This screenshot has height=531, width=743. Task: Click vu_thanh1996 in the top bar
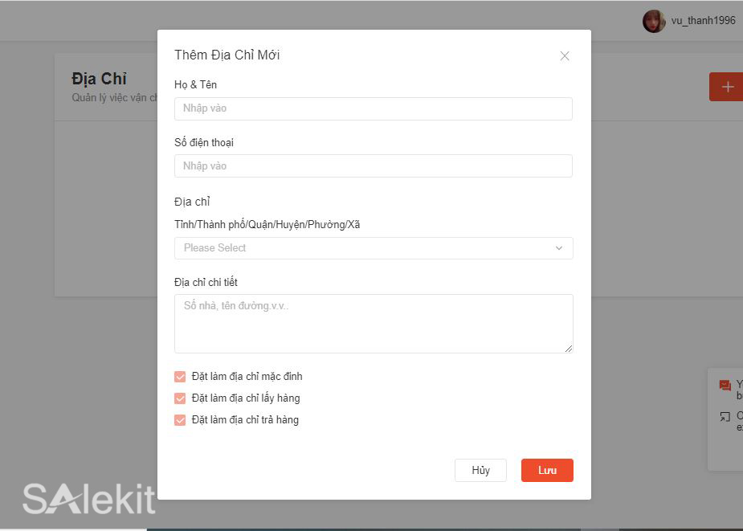(x=701, y=21)
